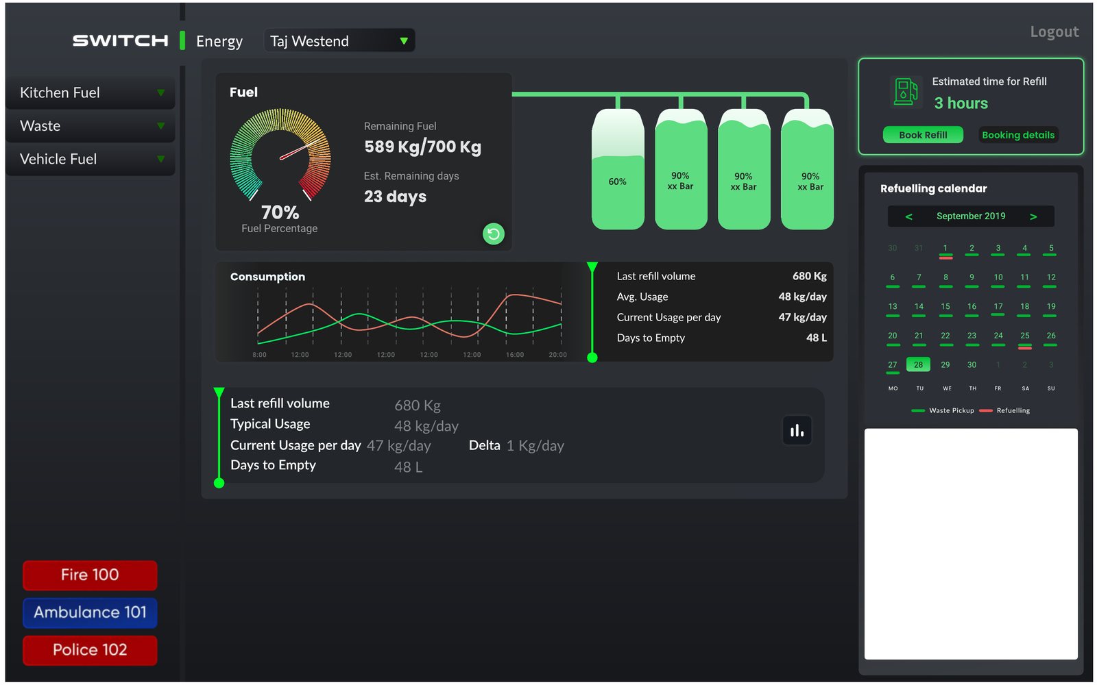
Task: Expand the Kitchen Fuel menu arrow
Action: 160,92
